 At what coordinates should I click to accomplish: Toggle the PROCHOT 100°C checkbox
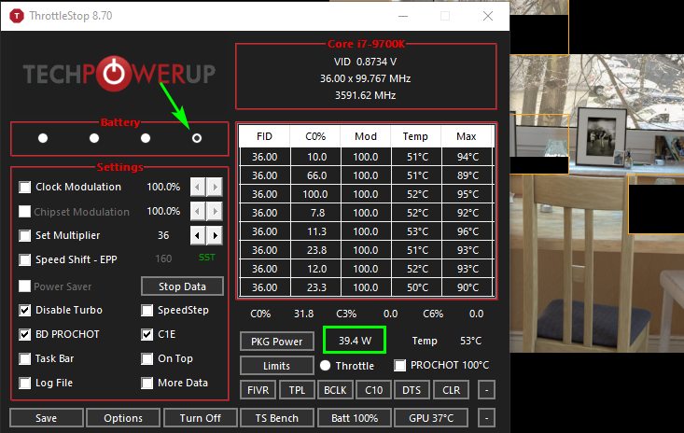pyautogui.click(x=399, y=366)
